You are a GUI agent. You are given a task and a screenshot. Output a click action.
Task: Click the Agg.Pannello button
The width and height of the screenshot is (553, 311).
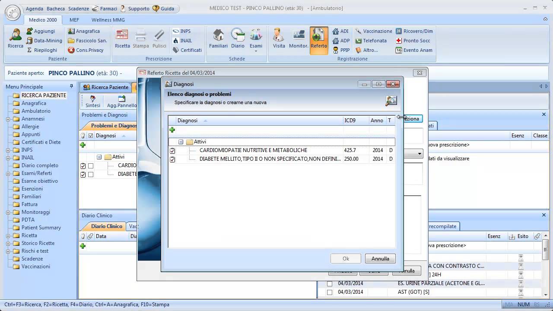click(121, 102)
